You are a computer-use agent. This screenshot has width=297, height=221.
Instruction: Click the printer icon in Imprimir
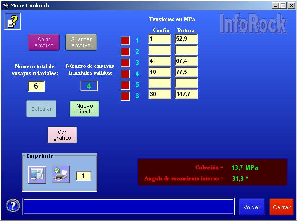point(61,175)
